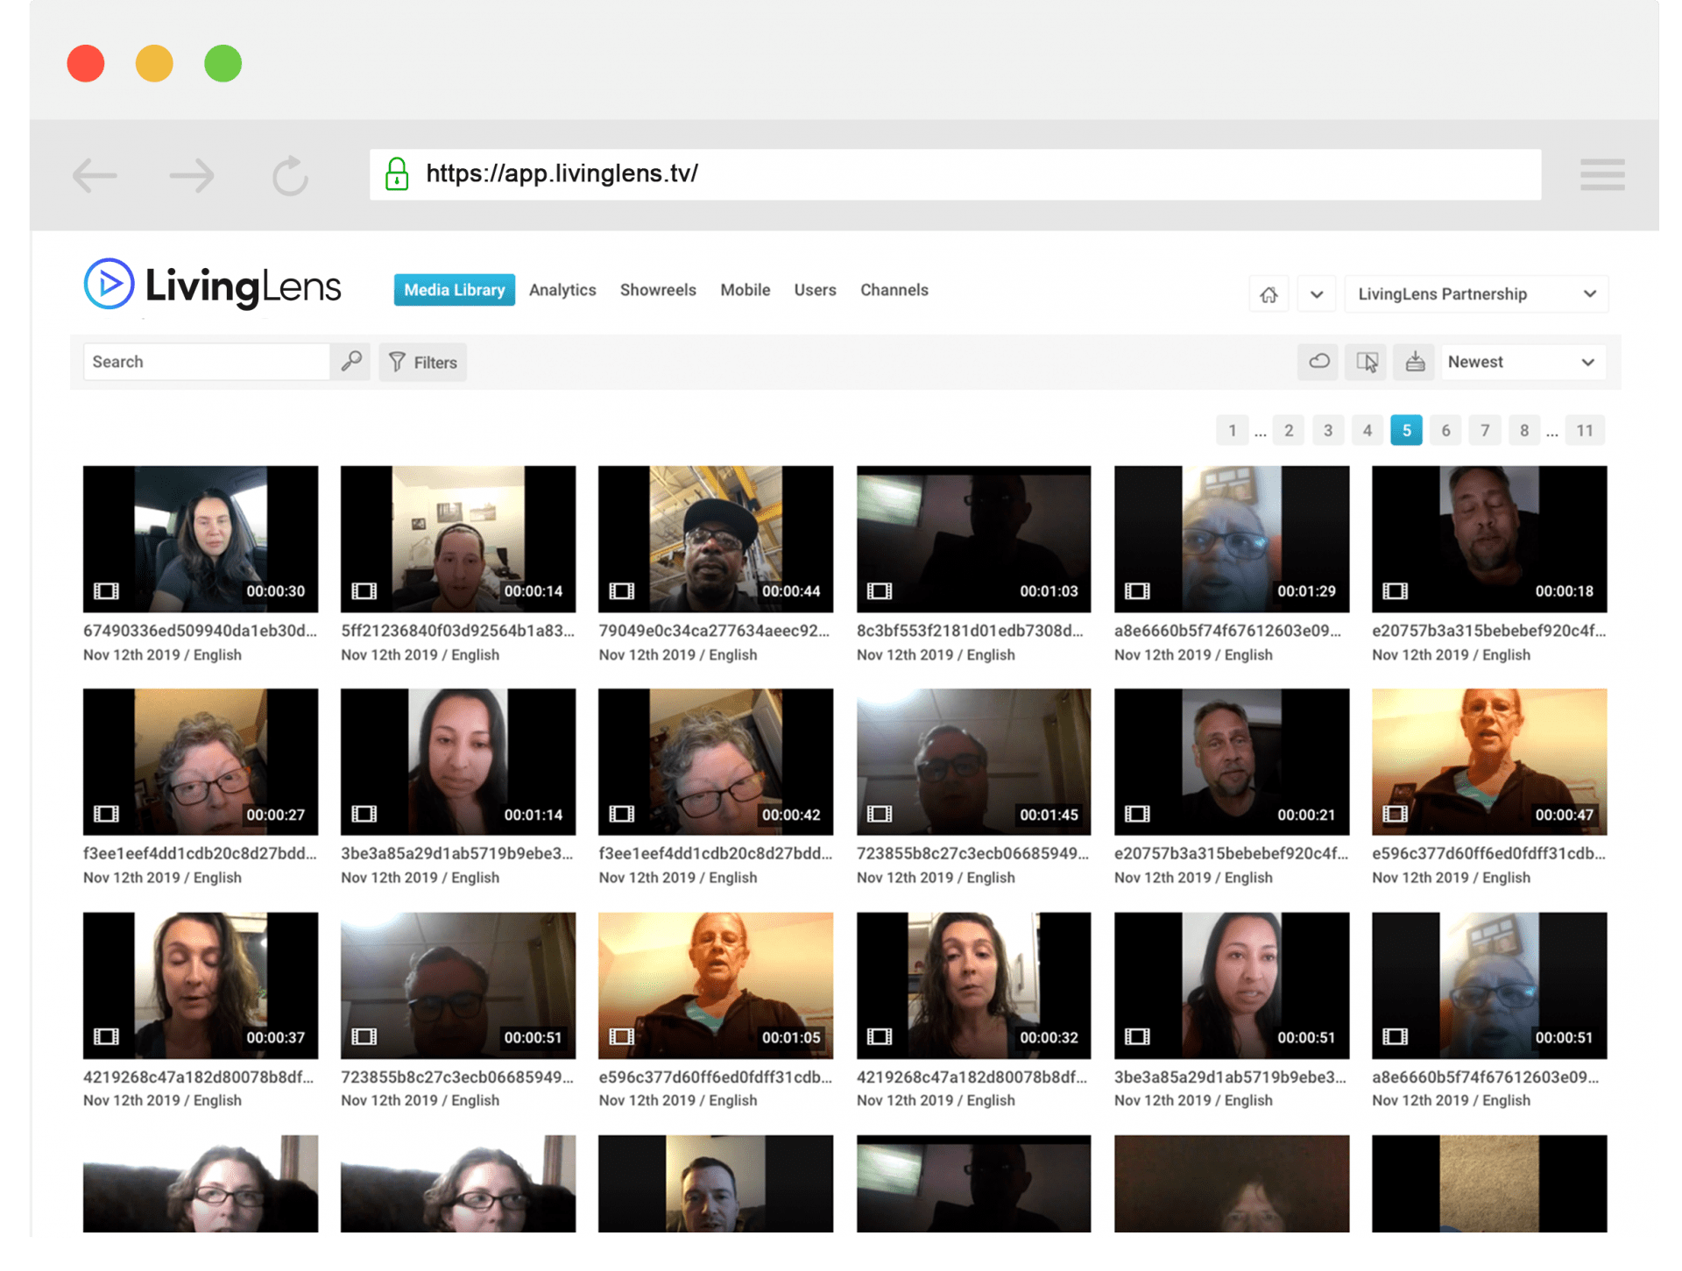Activate the multi-select cursor icon
This screenshot has width=1682, height=1271.
tap(1367, 362)
